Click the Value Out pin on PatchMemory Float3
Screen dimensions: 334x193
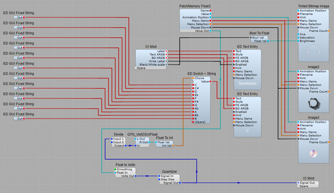(210, 31)
